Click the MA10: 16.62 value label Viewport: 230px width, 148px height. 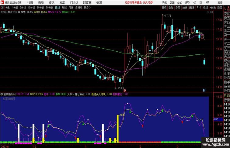coord(40,12)
